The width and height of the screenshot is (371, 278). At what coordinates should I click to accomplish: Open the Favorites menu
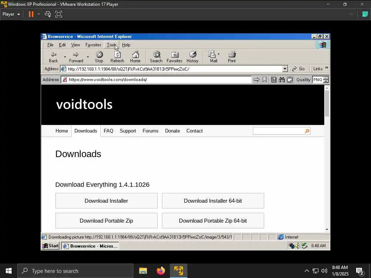(93, 45)
